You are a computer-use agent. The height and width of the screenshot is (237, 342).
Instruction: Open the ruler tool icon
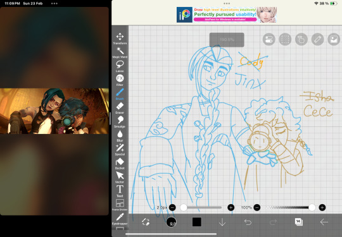[317, 39]
